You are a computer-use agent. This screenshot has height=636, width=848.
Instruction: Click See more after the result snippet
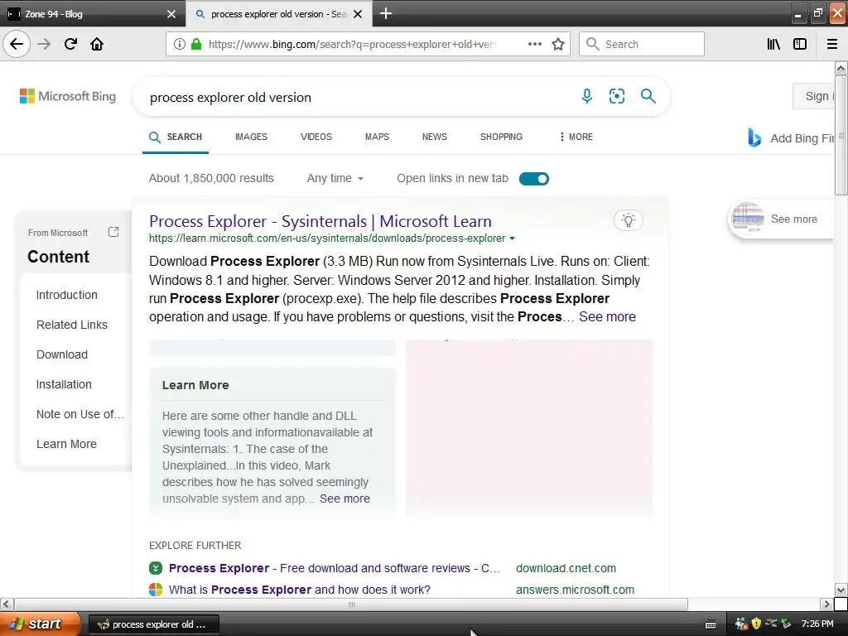tap(607, 317)
